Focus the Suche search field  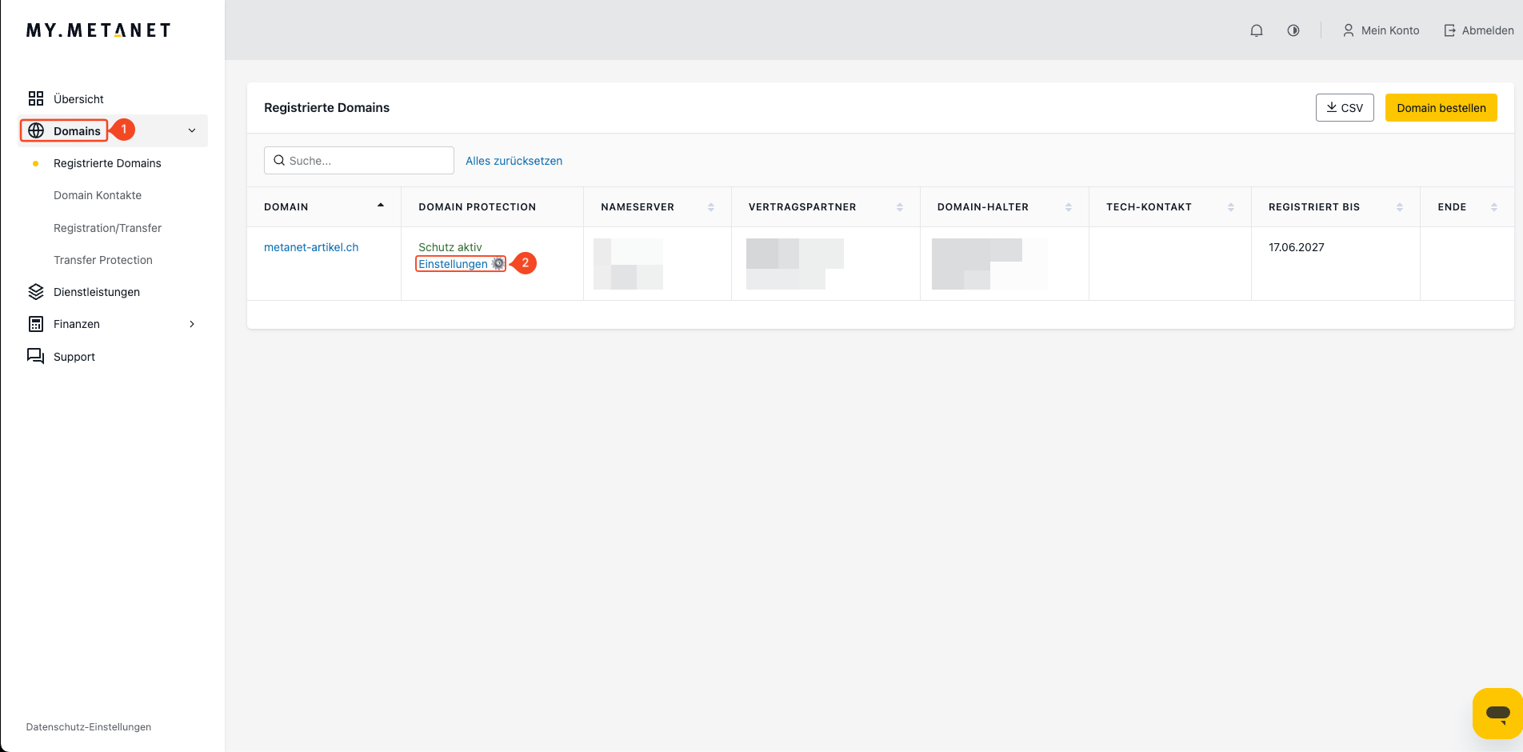tap(359, 161)
